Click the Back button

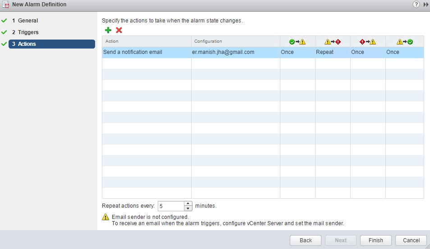(x=306, y=240)
